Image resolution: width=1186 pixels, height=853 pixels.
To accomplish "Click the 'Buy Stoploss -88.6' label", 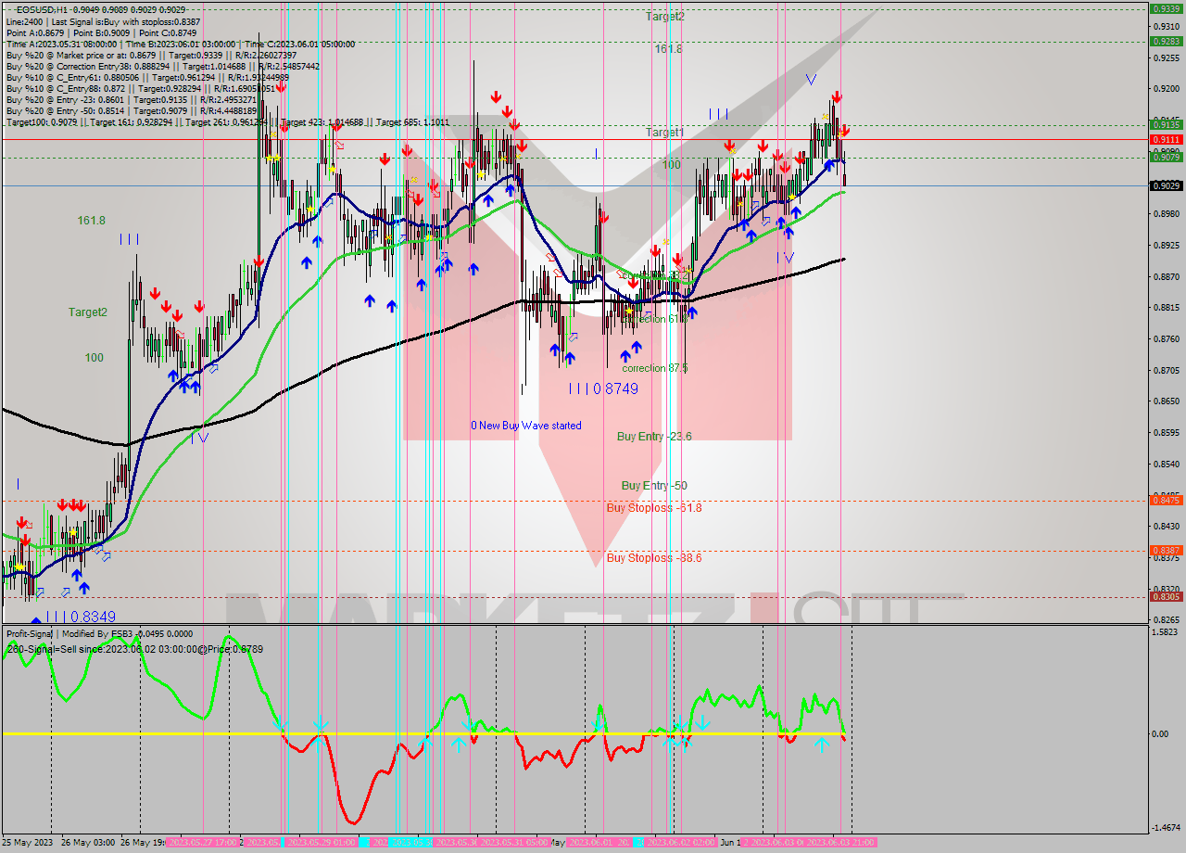I will pyautogui.click(x=654, y=558).
